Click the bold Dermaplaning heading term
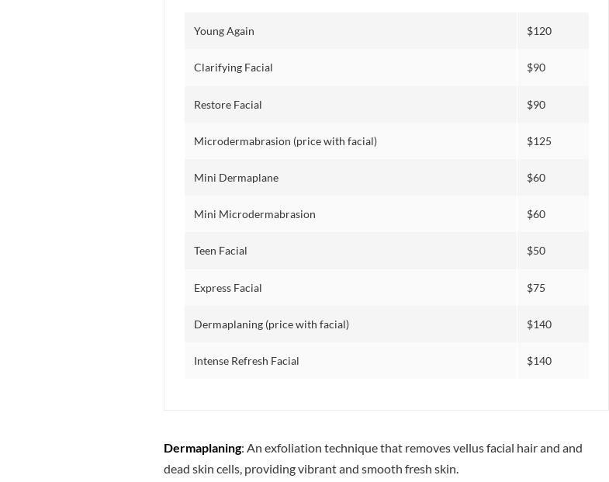This screenshot has width=609, height=482. click(x=202, y=448)
